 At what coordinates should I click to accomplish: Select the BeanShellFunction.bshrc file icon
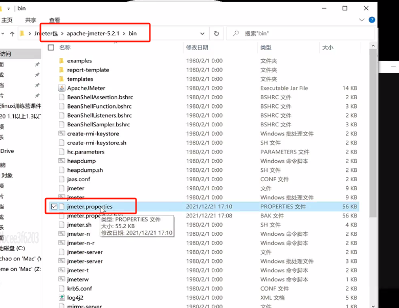tap(61, 106)
